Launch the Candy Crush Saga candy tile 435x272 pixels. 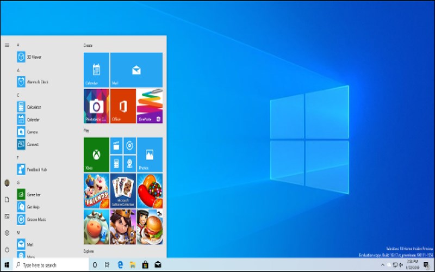150,191
